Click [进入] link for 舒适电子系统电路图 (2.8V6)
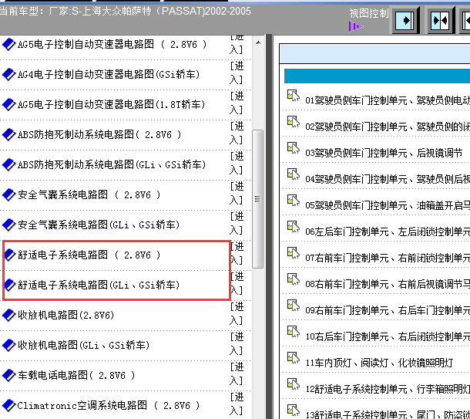Image resolution: width=470 pixels, height=419 pixels. coord(237,253)
